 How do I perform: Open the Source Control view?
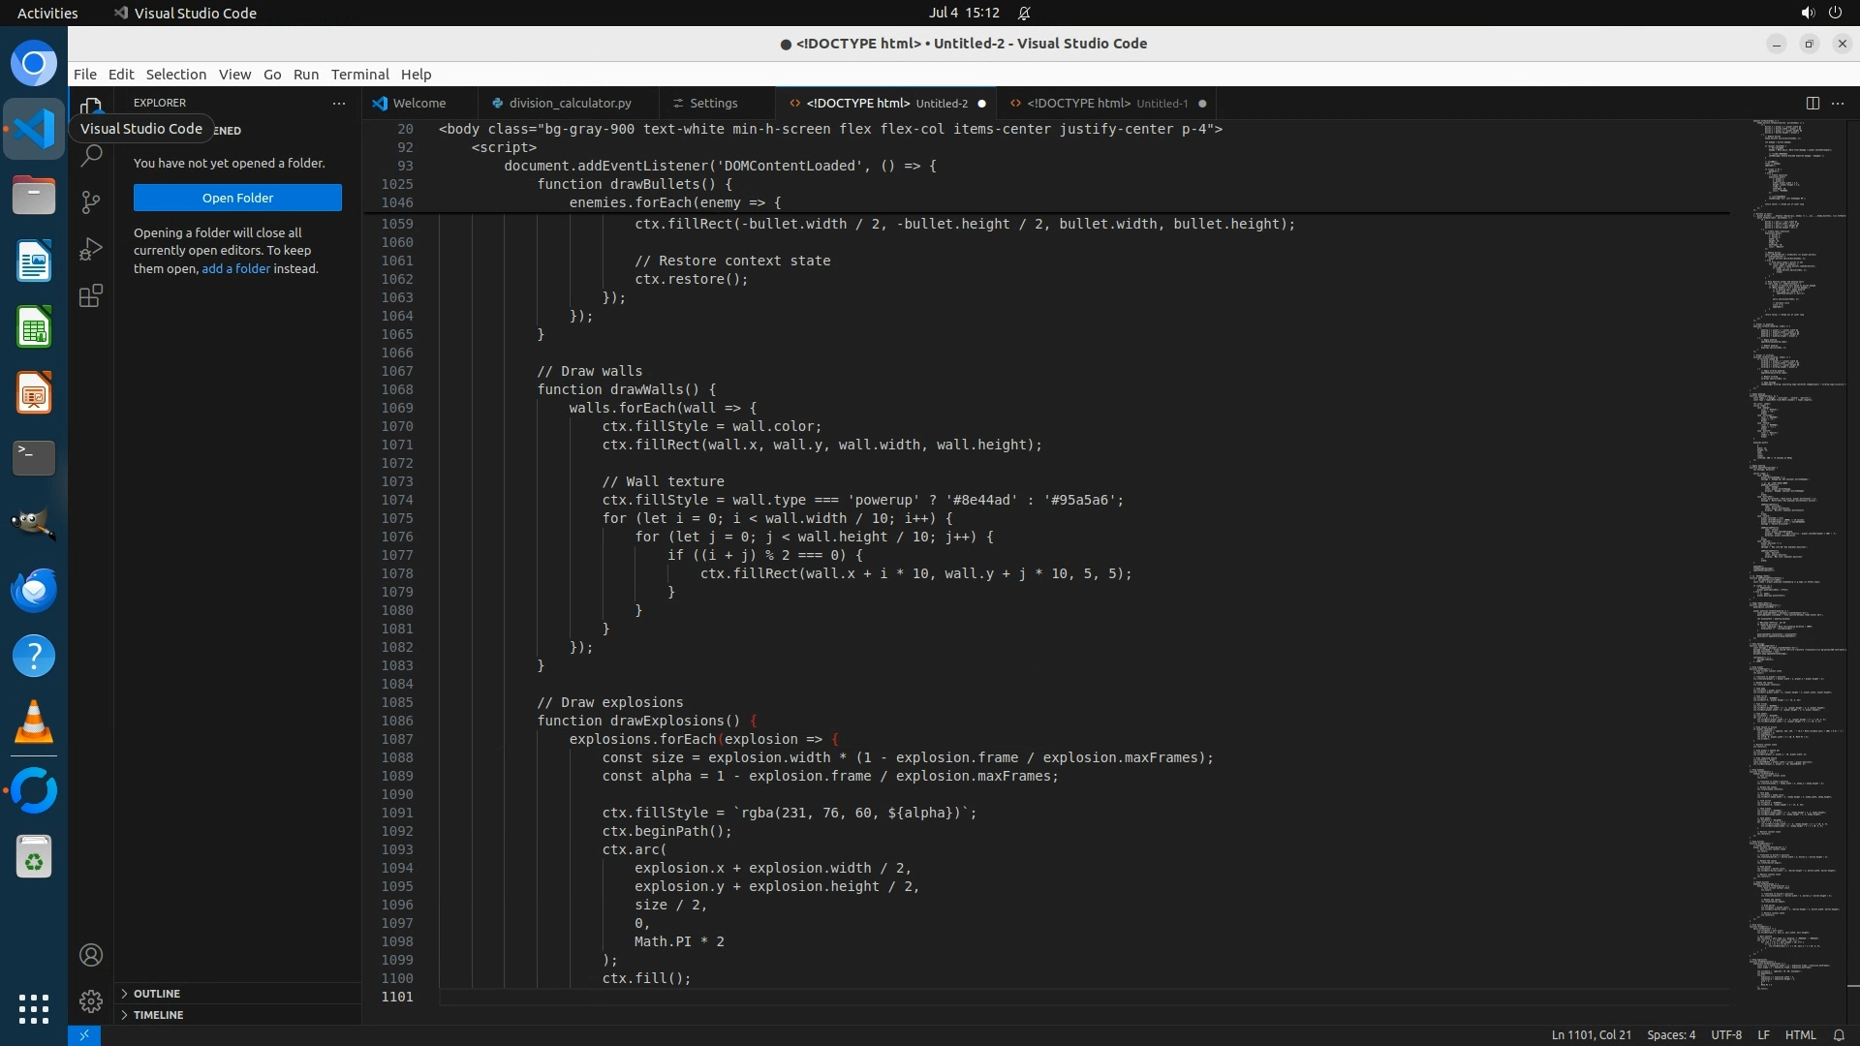tap(91, 201)
